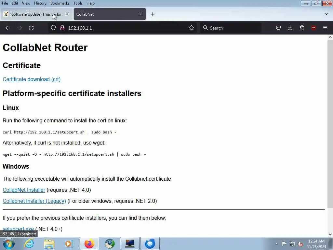Bookmark this page with the star icon
Screen dimensions: 333x250
[191, 28]
